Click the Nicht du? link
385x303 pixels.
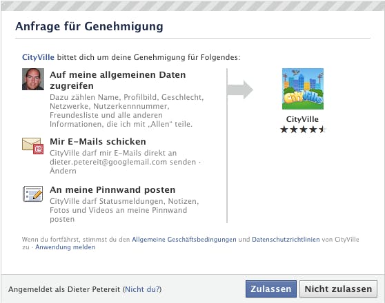pyautogui.click(x=142, y=289)
